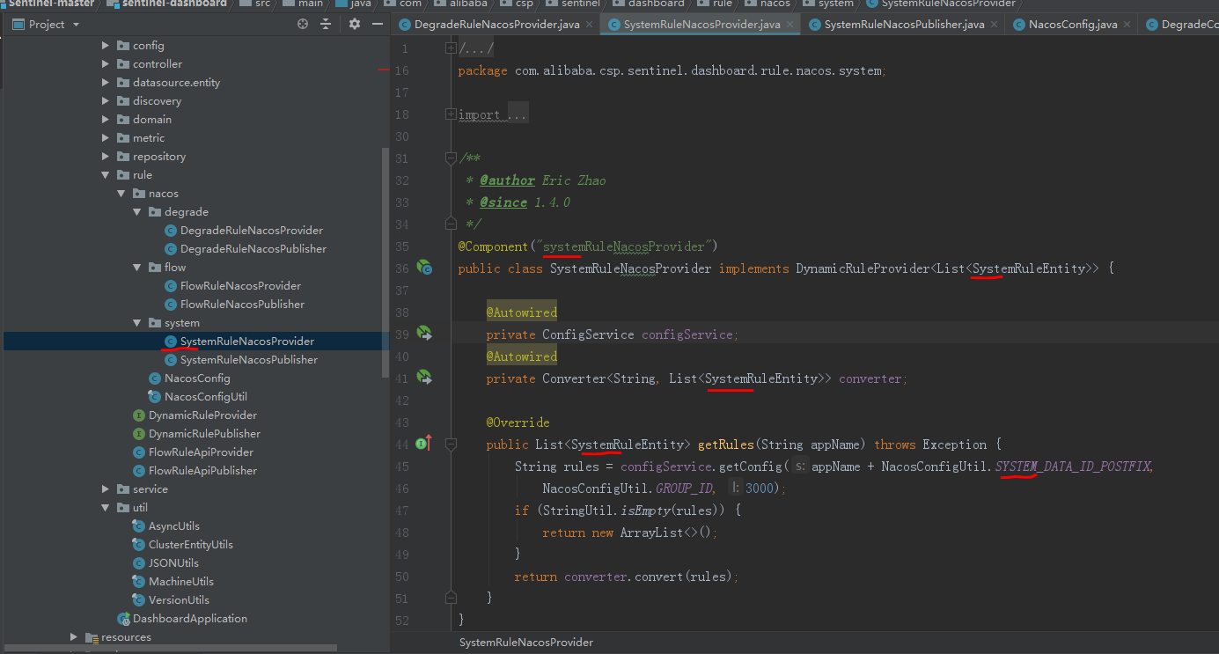
Task: Click the implemented-method gutter icon on line 44
Action: [x=422, y=444]
